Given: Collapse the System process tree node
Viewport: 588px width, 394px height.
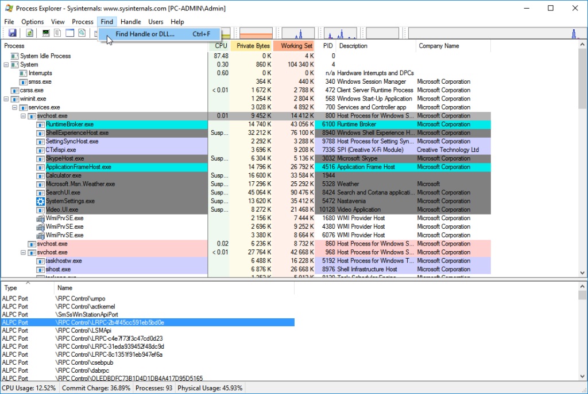Looking at the screenshot, I should pyautogui.click(x=6, y=65).
